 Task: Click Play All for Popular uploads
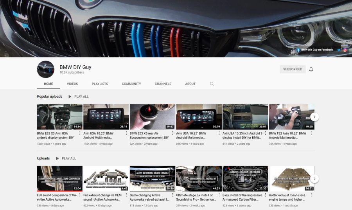point(81,97)
